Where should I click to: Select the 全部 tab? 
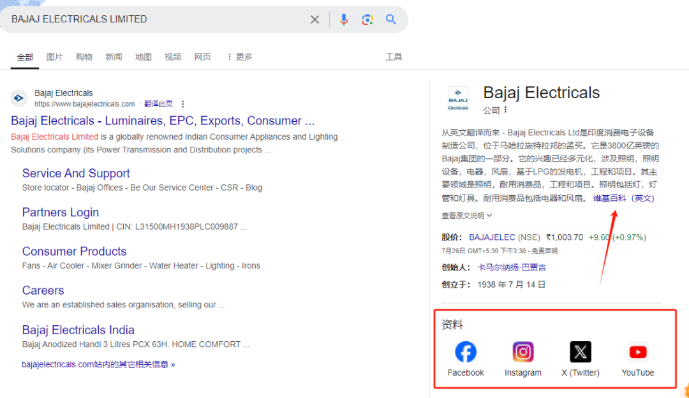pyautogui.click(x=25, y=57)
